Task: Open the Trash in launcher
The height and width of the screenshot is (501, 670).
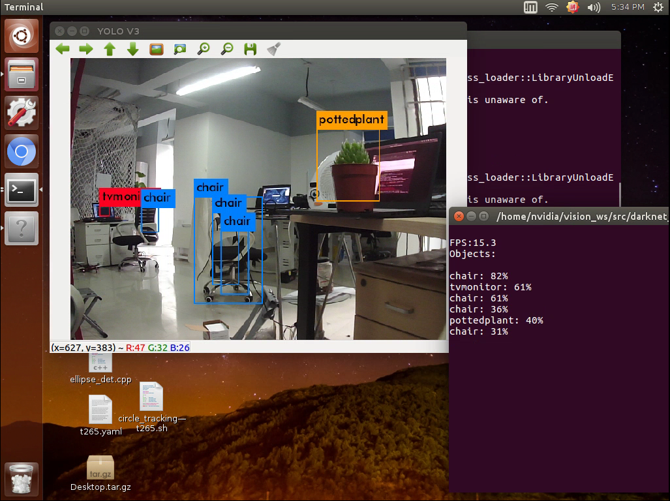Action: 22,479
